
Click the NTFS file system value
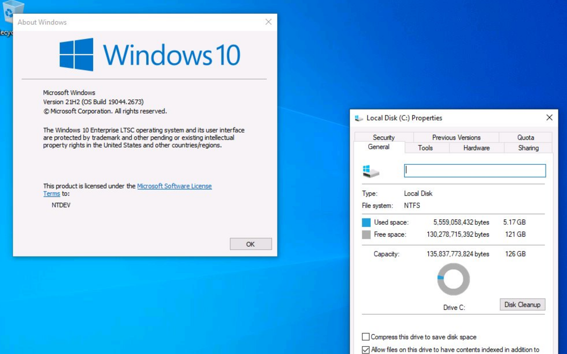coord(412,206)
